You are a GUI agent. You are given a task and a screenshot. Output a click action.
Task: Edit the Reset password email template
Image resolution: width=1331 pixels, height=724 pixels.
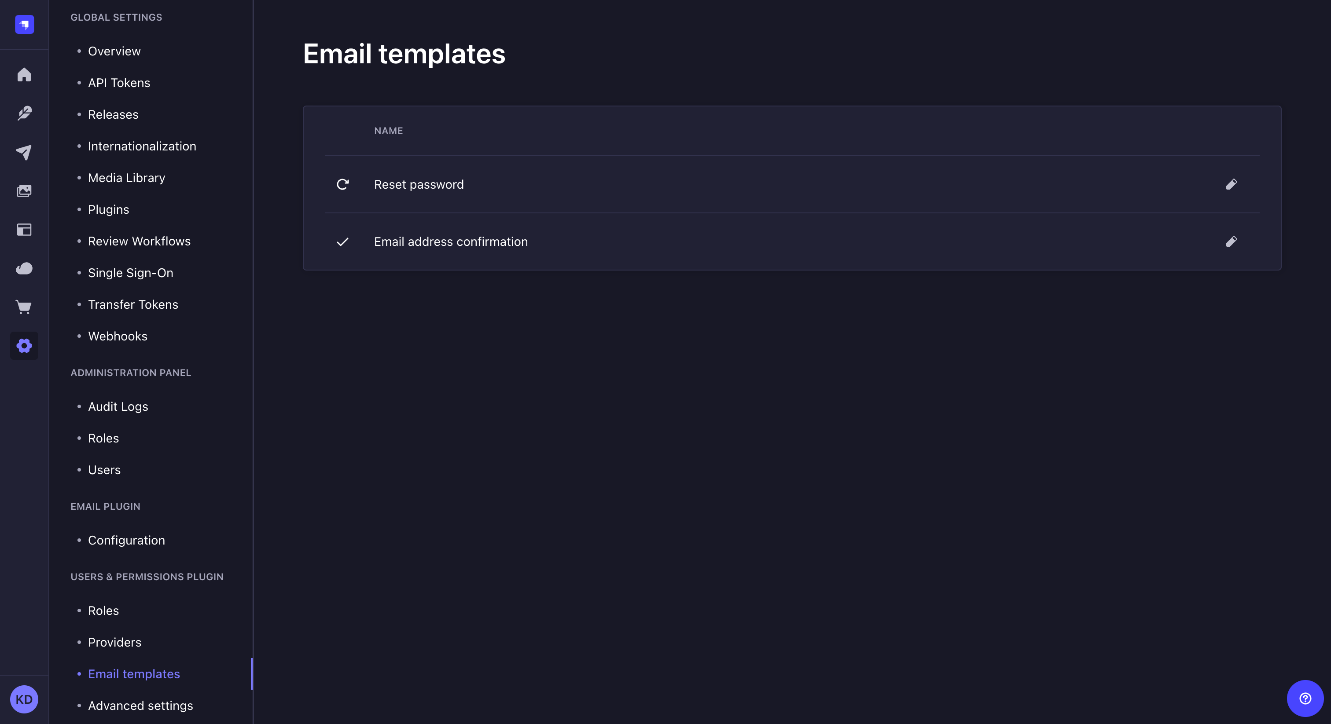coord(1232,184)
